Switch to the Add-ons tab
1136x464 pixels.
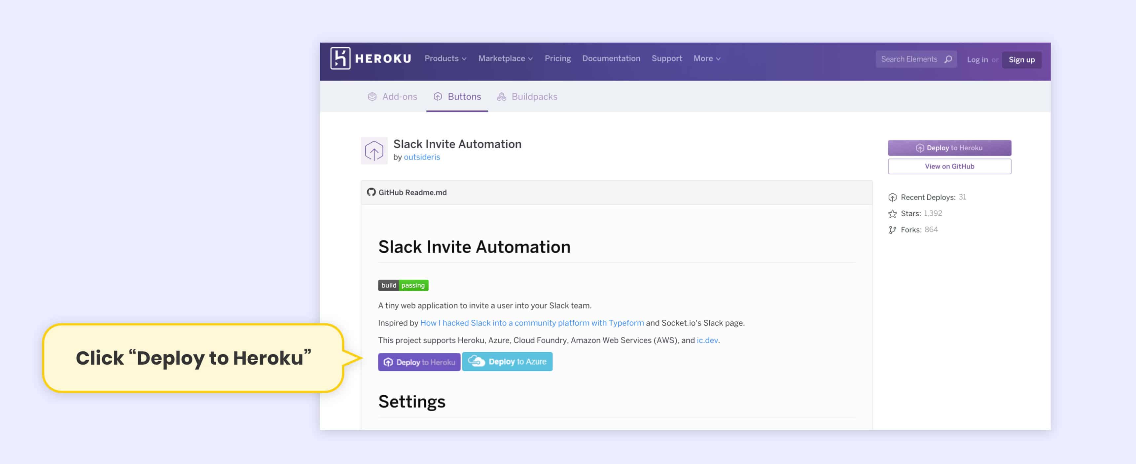tap(393, 96)
